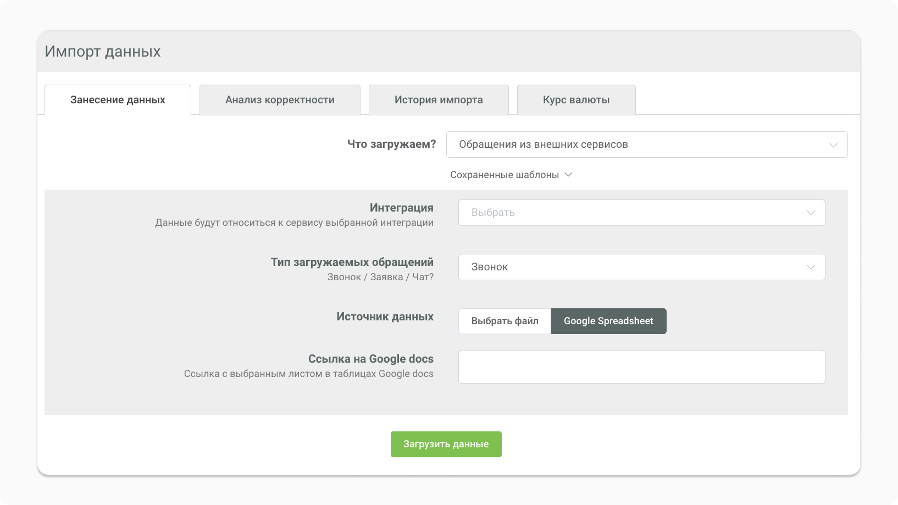
Task: Focus the Ссылка на Google docs input field
Action: pos(641,367)
